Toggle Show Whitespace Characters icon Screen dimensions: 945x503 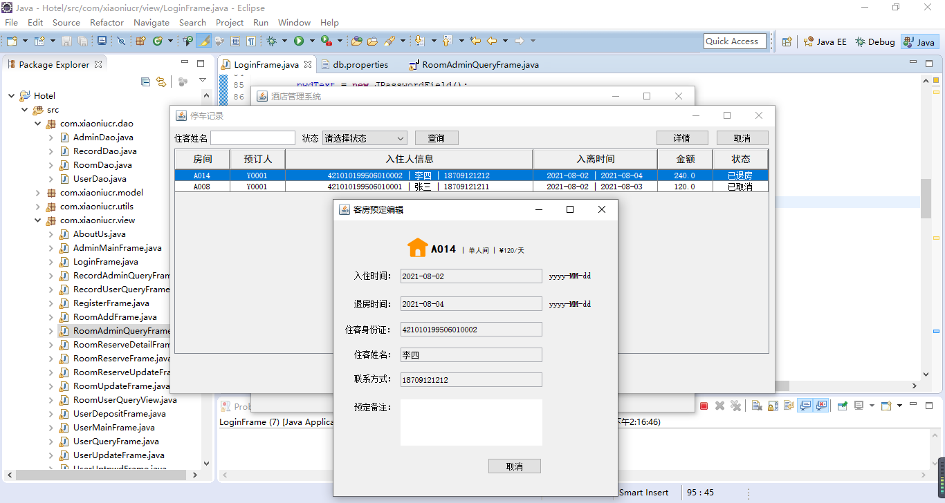pos(250,41)
